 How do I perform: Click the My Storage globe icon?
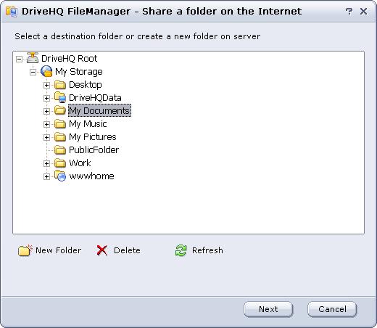(46, 71)
